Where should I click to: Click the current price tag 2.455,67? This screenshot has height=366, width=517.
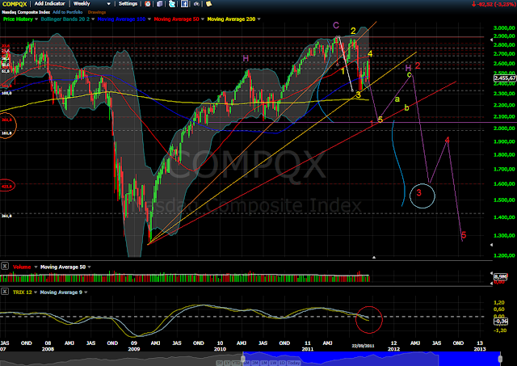tap(505, 78)
